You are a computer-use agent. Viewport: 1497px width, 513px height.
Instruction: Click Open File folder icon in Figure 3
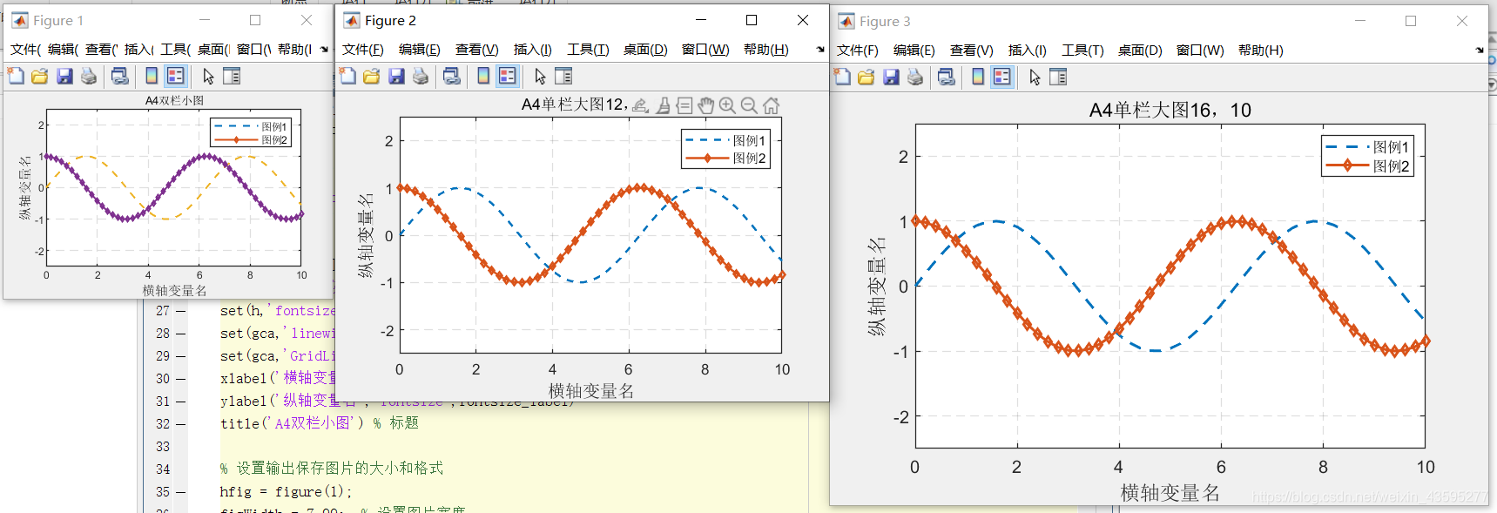tap(867, 77)
